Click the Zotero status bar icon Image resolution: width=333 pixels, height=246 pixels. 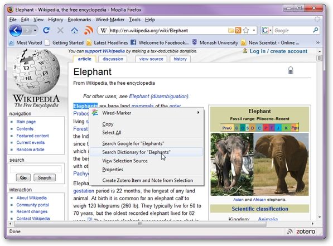pos(306,231)
